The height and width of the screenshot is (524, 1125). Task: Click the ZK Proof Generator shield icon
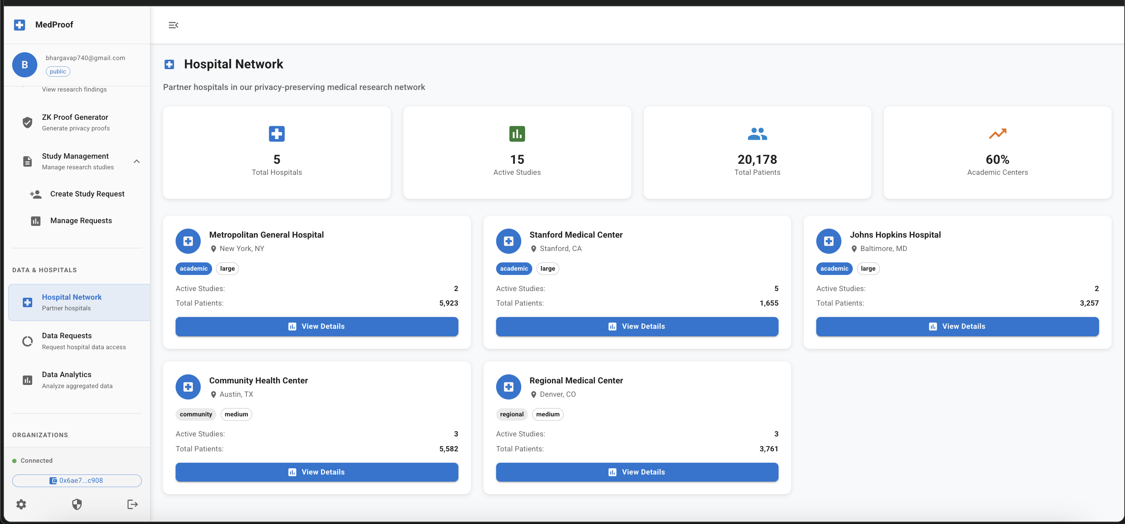point(27,122)
